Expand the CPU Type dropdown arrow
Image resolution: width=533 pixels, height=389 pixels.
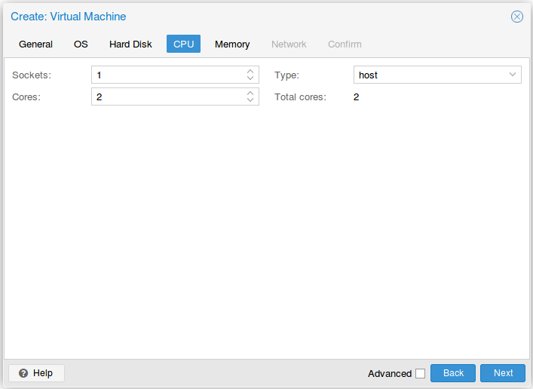coord(513,75)
